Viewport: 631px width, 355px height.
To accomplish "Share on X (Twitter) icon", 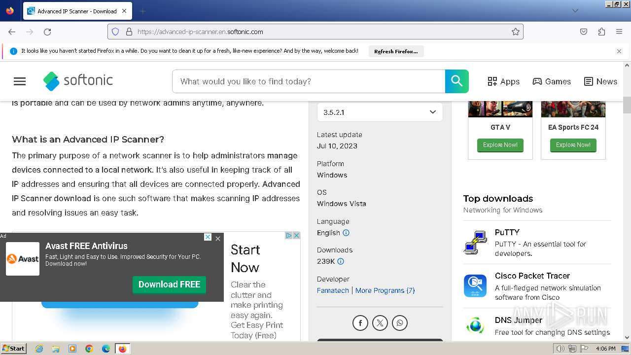I will click(x=380, y=323).
